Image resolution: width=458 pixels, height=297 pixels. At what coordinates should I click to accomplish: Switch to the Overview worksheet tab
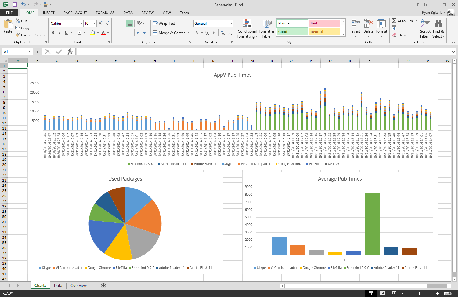coord(78,286)
